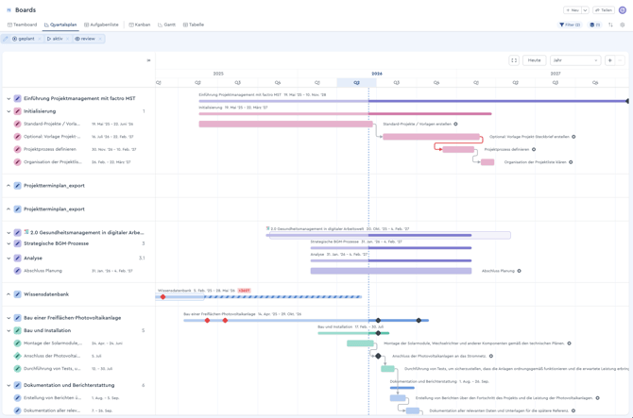
Task: Click the layers count pill icon
Action: [594, 25]
